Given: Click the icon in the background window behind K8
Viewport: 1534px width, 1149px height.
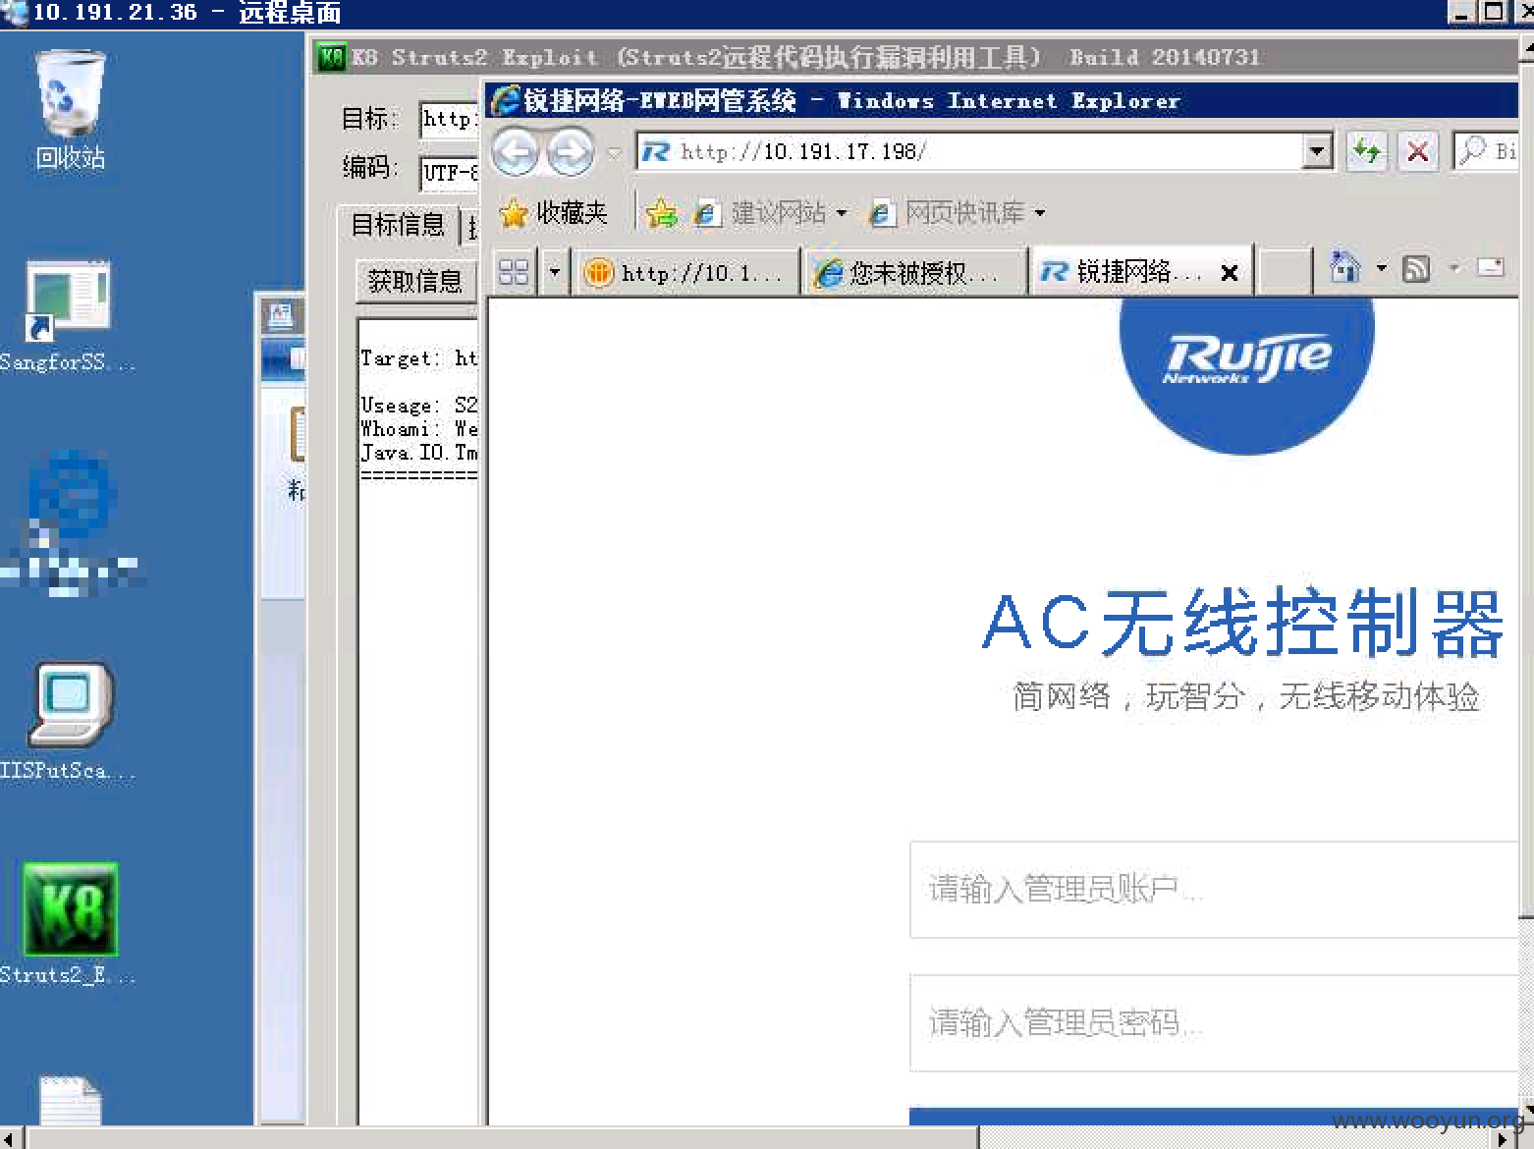Looking at the screenshot, I should coord(280,316).
